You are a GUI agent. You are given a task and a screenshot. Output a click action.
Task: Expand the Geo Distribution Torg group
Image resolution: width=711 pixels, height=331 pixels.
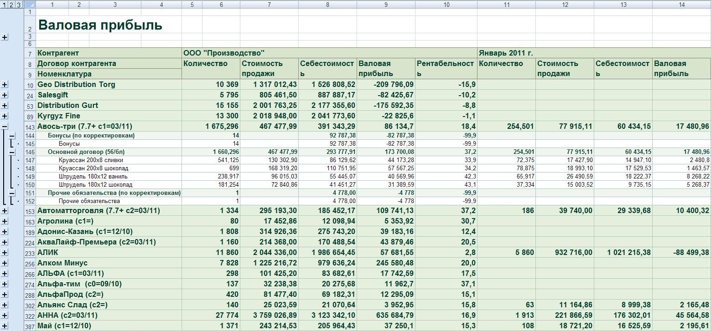(5, 85)
